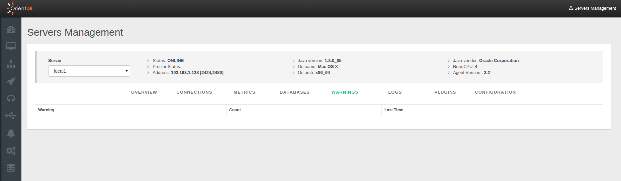Image resolution: width=621 pixels, height=181 pixels.
Task: Switch to the Configuration tab
Action: [495, 92]
